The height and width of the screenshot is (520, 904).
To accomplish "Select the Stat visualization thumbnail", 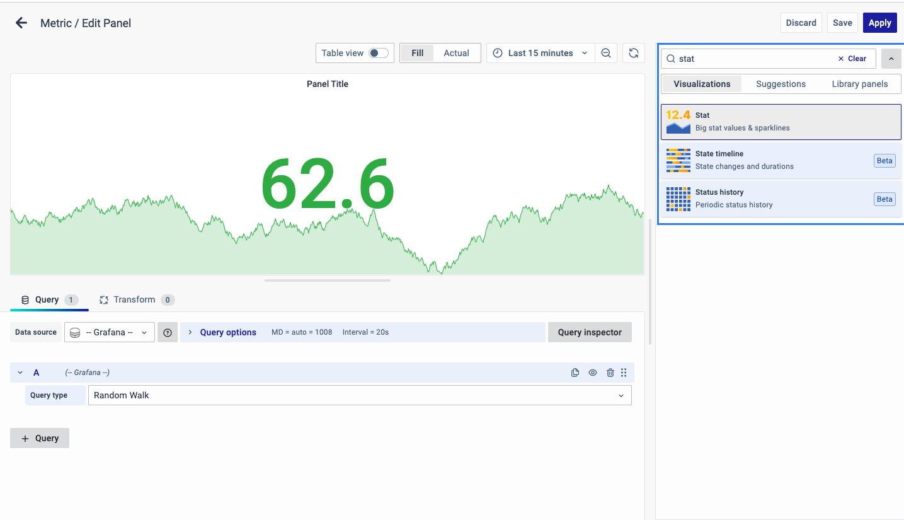I will (678, 122).
